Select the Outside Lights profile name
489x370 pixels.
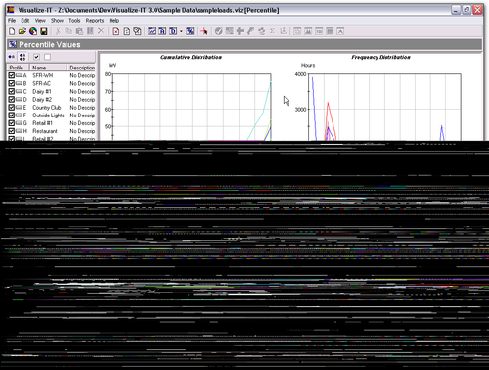coord(48,116)
